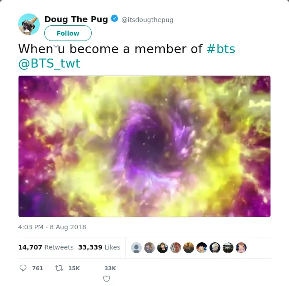Screen dimensions: 289x286
Task: Open the tweet options chevron caret
Action: tap(56, 46)
